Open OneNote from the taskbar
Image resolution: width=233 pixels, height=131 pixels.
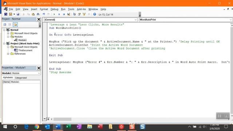79,127
